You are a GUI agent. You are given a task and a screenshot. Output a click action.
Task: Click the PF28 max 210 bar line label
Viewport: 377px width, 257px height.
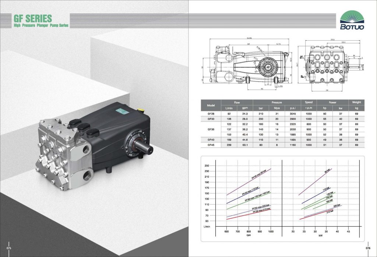point(261,211)
